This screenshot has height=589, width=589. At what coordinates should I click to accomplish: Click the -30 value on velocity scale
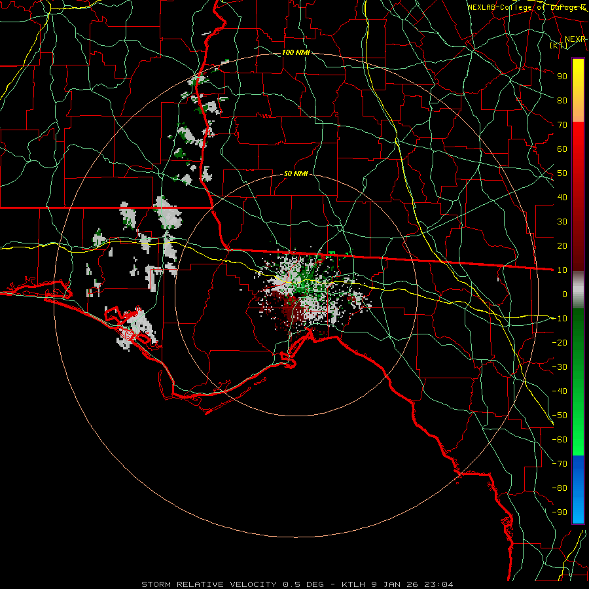pyautogui.click(x=560, y=367)
